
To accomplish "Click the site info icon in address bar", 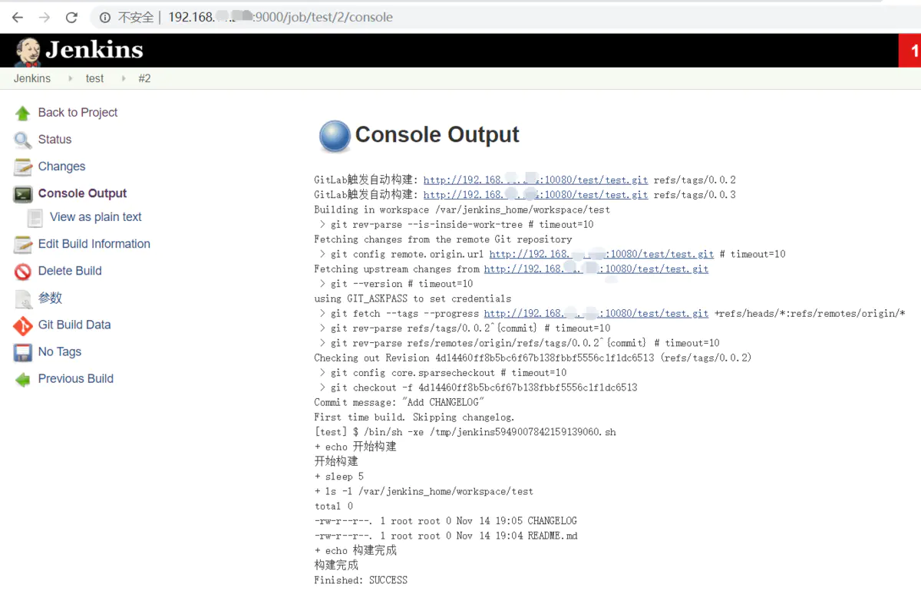I will click(x=105, y=17).
